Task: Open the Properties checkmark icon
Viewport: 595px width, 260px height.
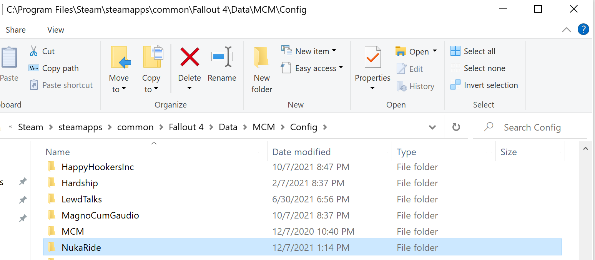Action: tap(372, 58)
